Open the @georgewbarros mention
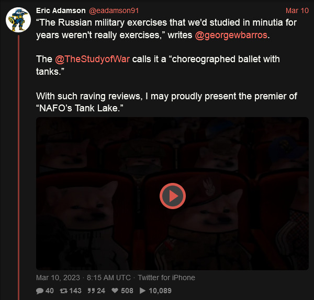 pos(231,35)
